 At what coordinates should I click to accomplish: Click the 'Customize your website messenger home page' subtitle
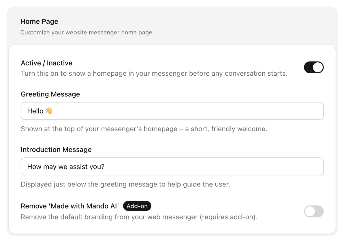point(86,32)
